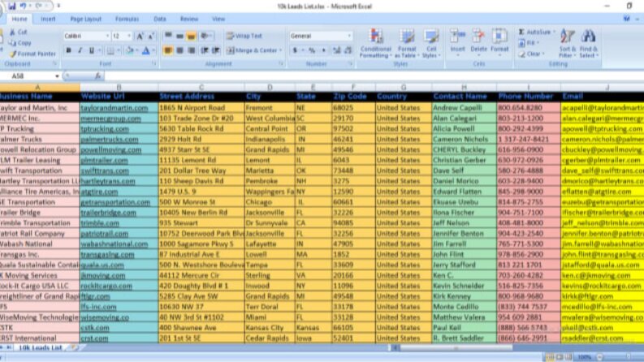Click the Save icon in Quick Access Toolbar

click(11, 6)
